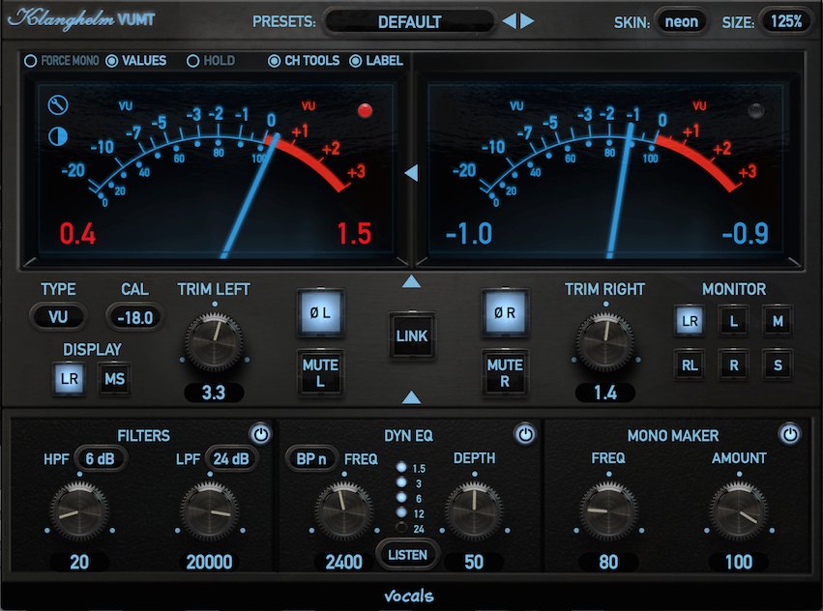Toggle the LINK button
Image resolution: width=823 pixels, height=611 pixels.
click(x=412, y=335)
